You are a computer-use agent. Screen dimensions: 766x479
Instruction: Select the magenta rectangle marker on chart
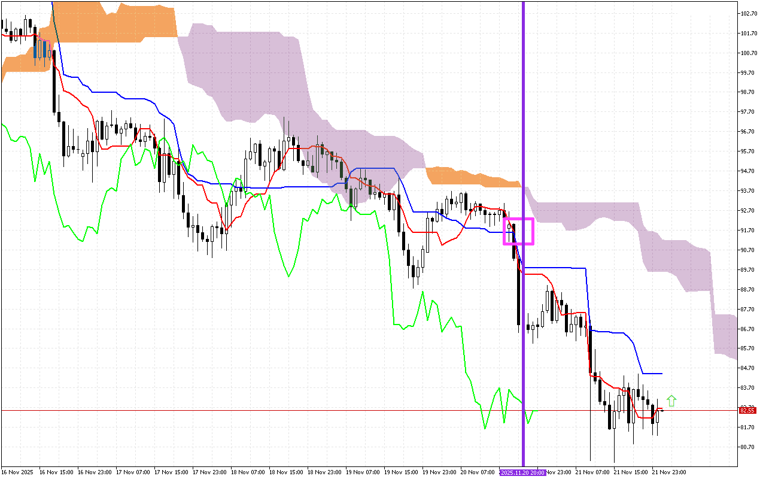click(518, 231)
